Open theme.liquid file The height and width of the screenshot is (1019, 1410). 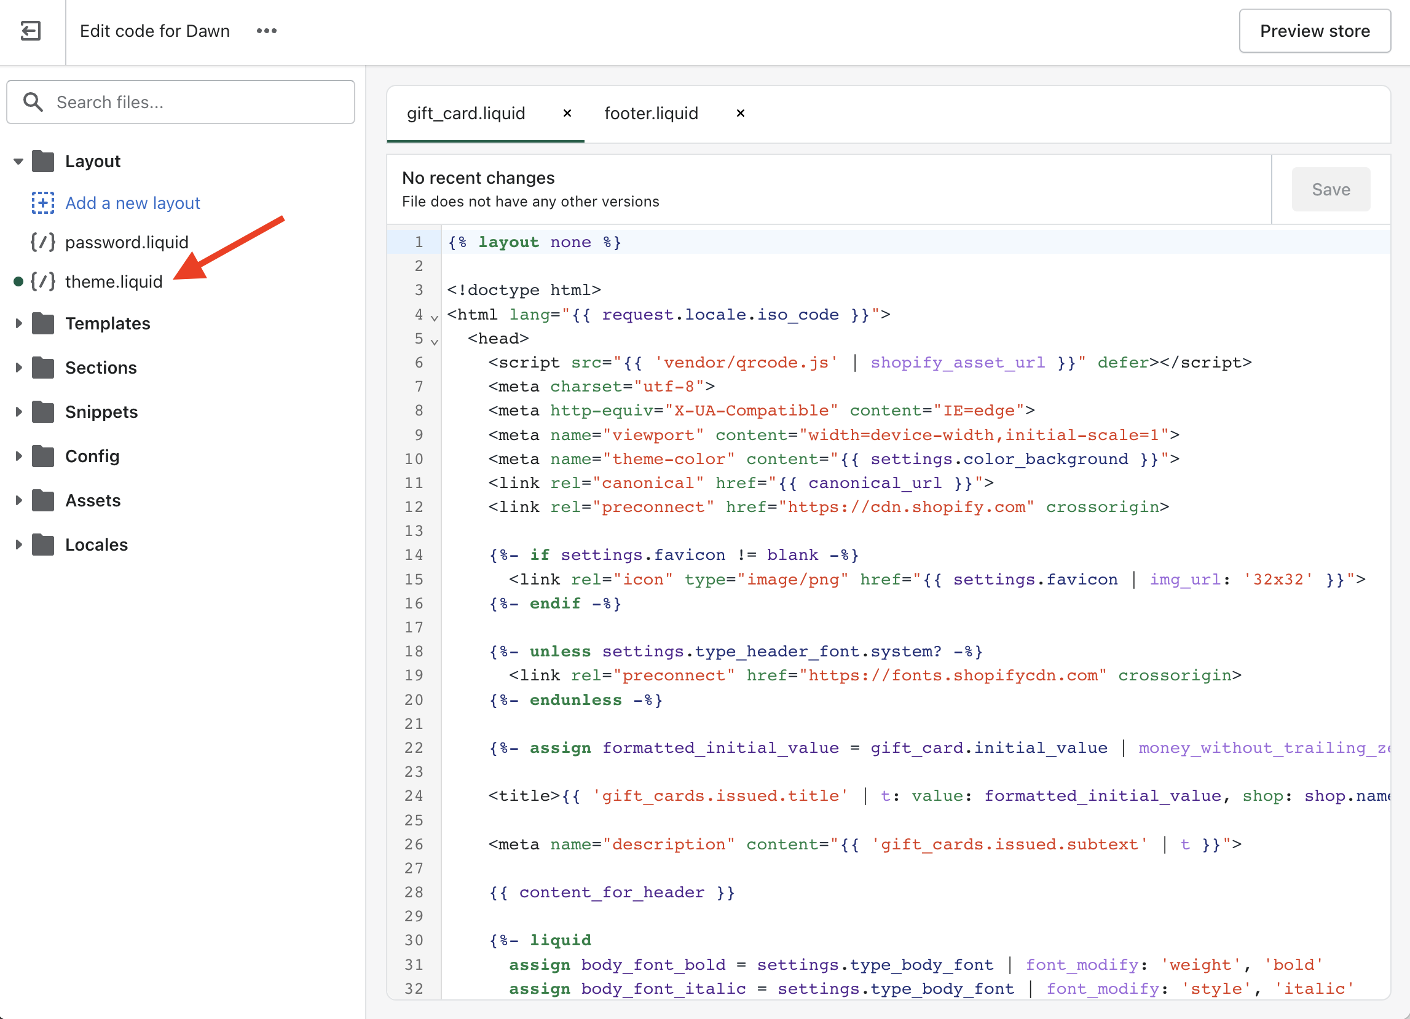tap(114, 281)
